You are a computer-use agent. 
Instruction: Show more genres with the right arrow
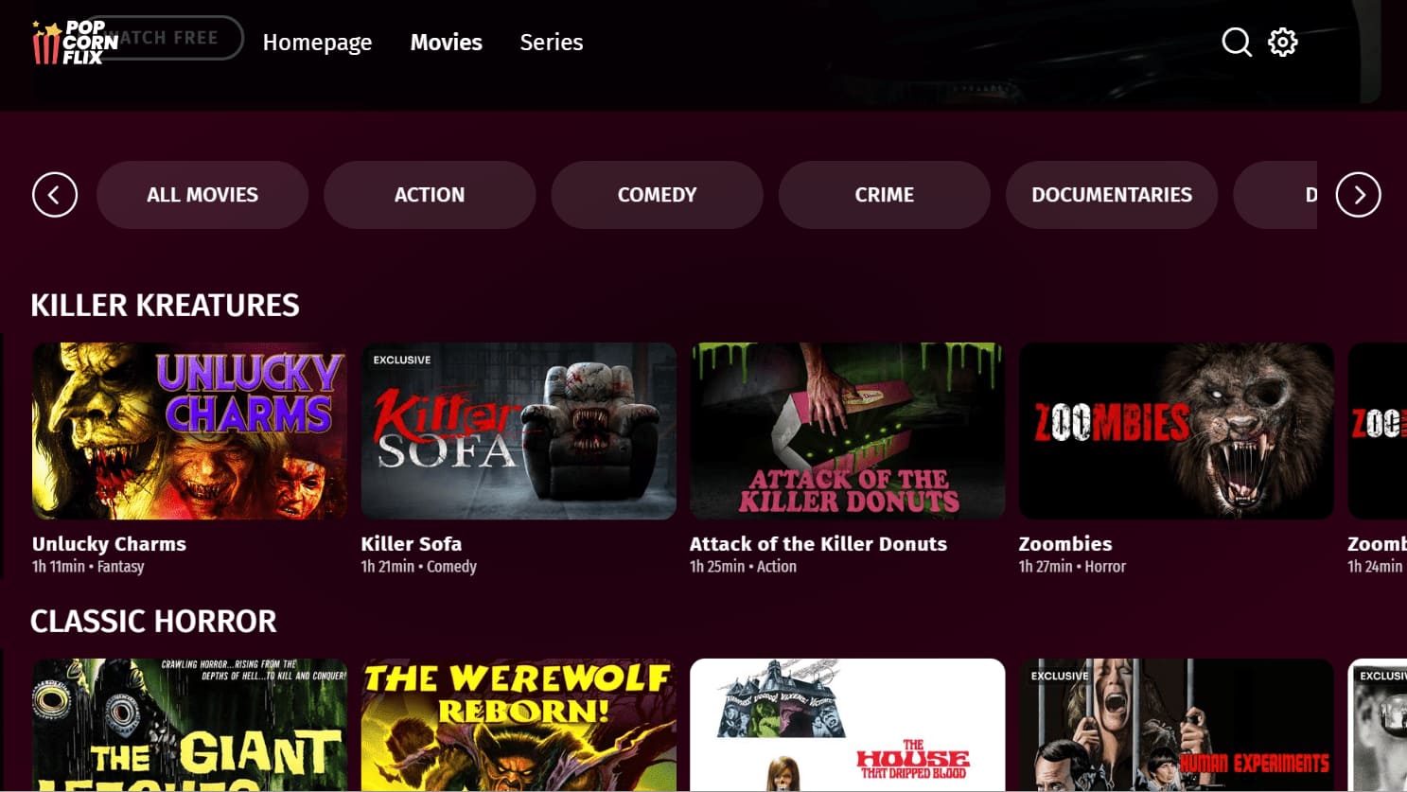1359,195
